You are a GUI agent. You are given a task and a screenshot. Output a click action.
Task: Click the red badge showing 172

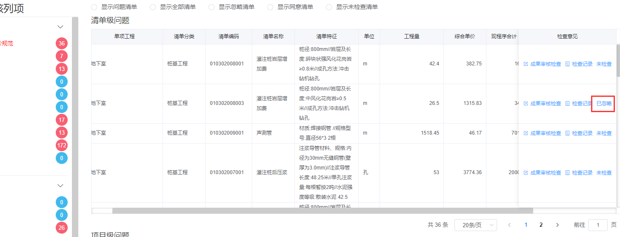pyautogui.click(x=62, y=145)
